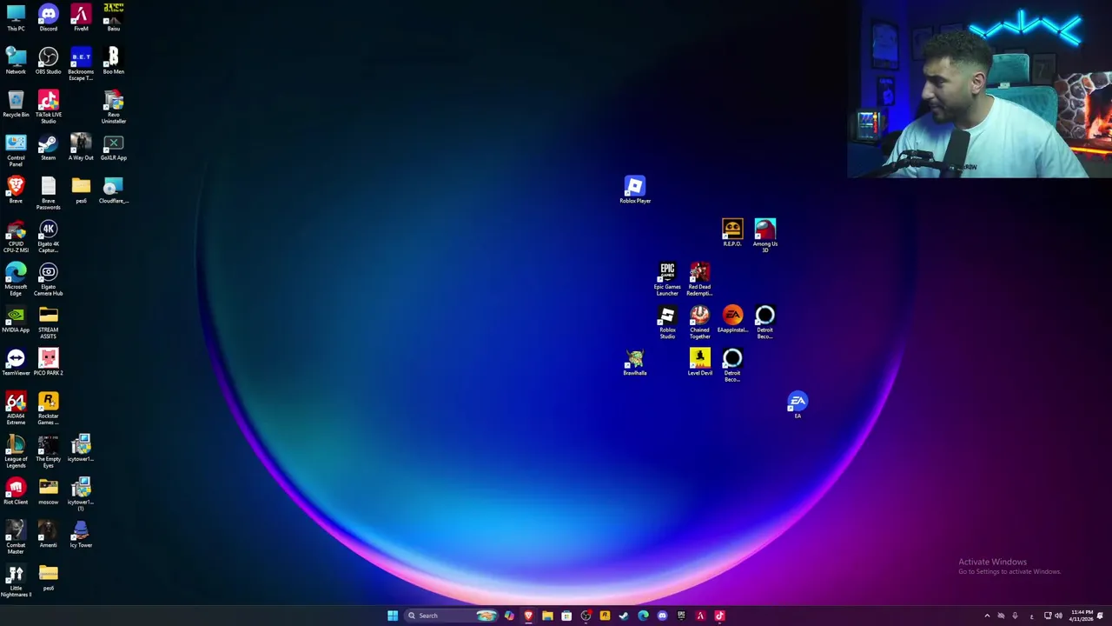This screenshot has width=1112, height=626.
Task: Select the PICO PARK 2 icon
Action: (48, 363)
